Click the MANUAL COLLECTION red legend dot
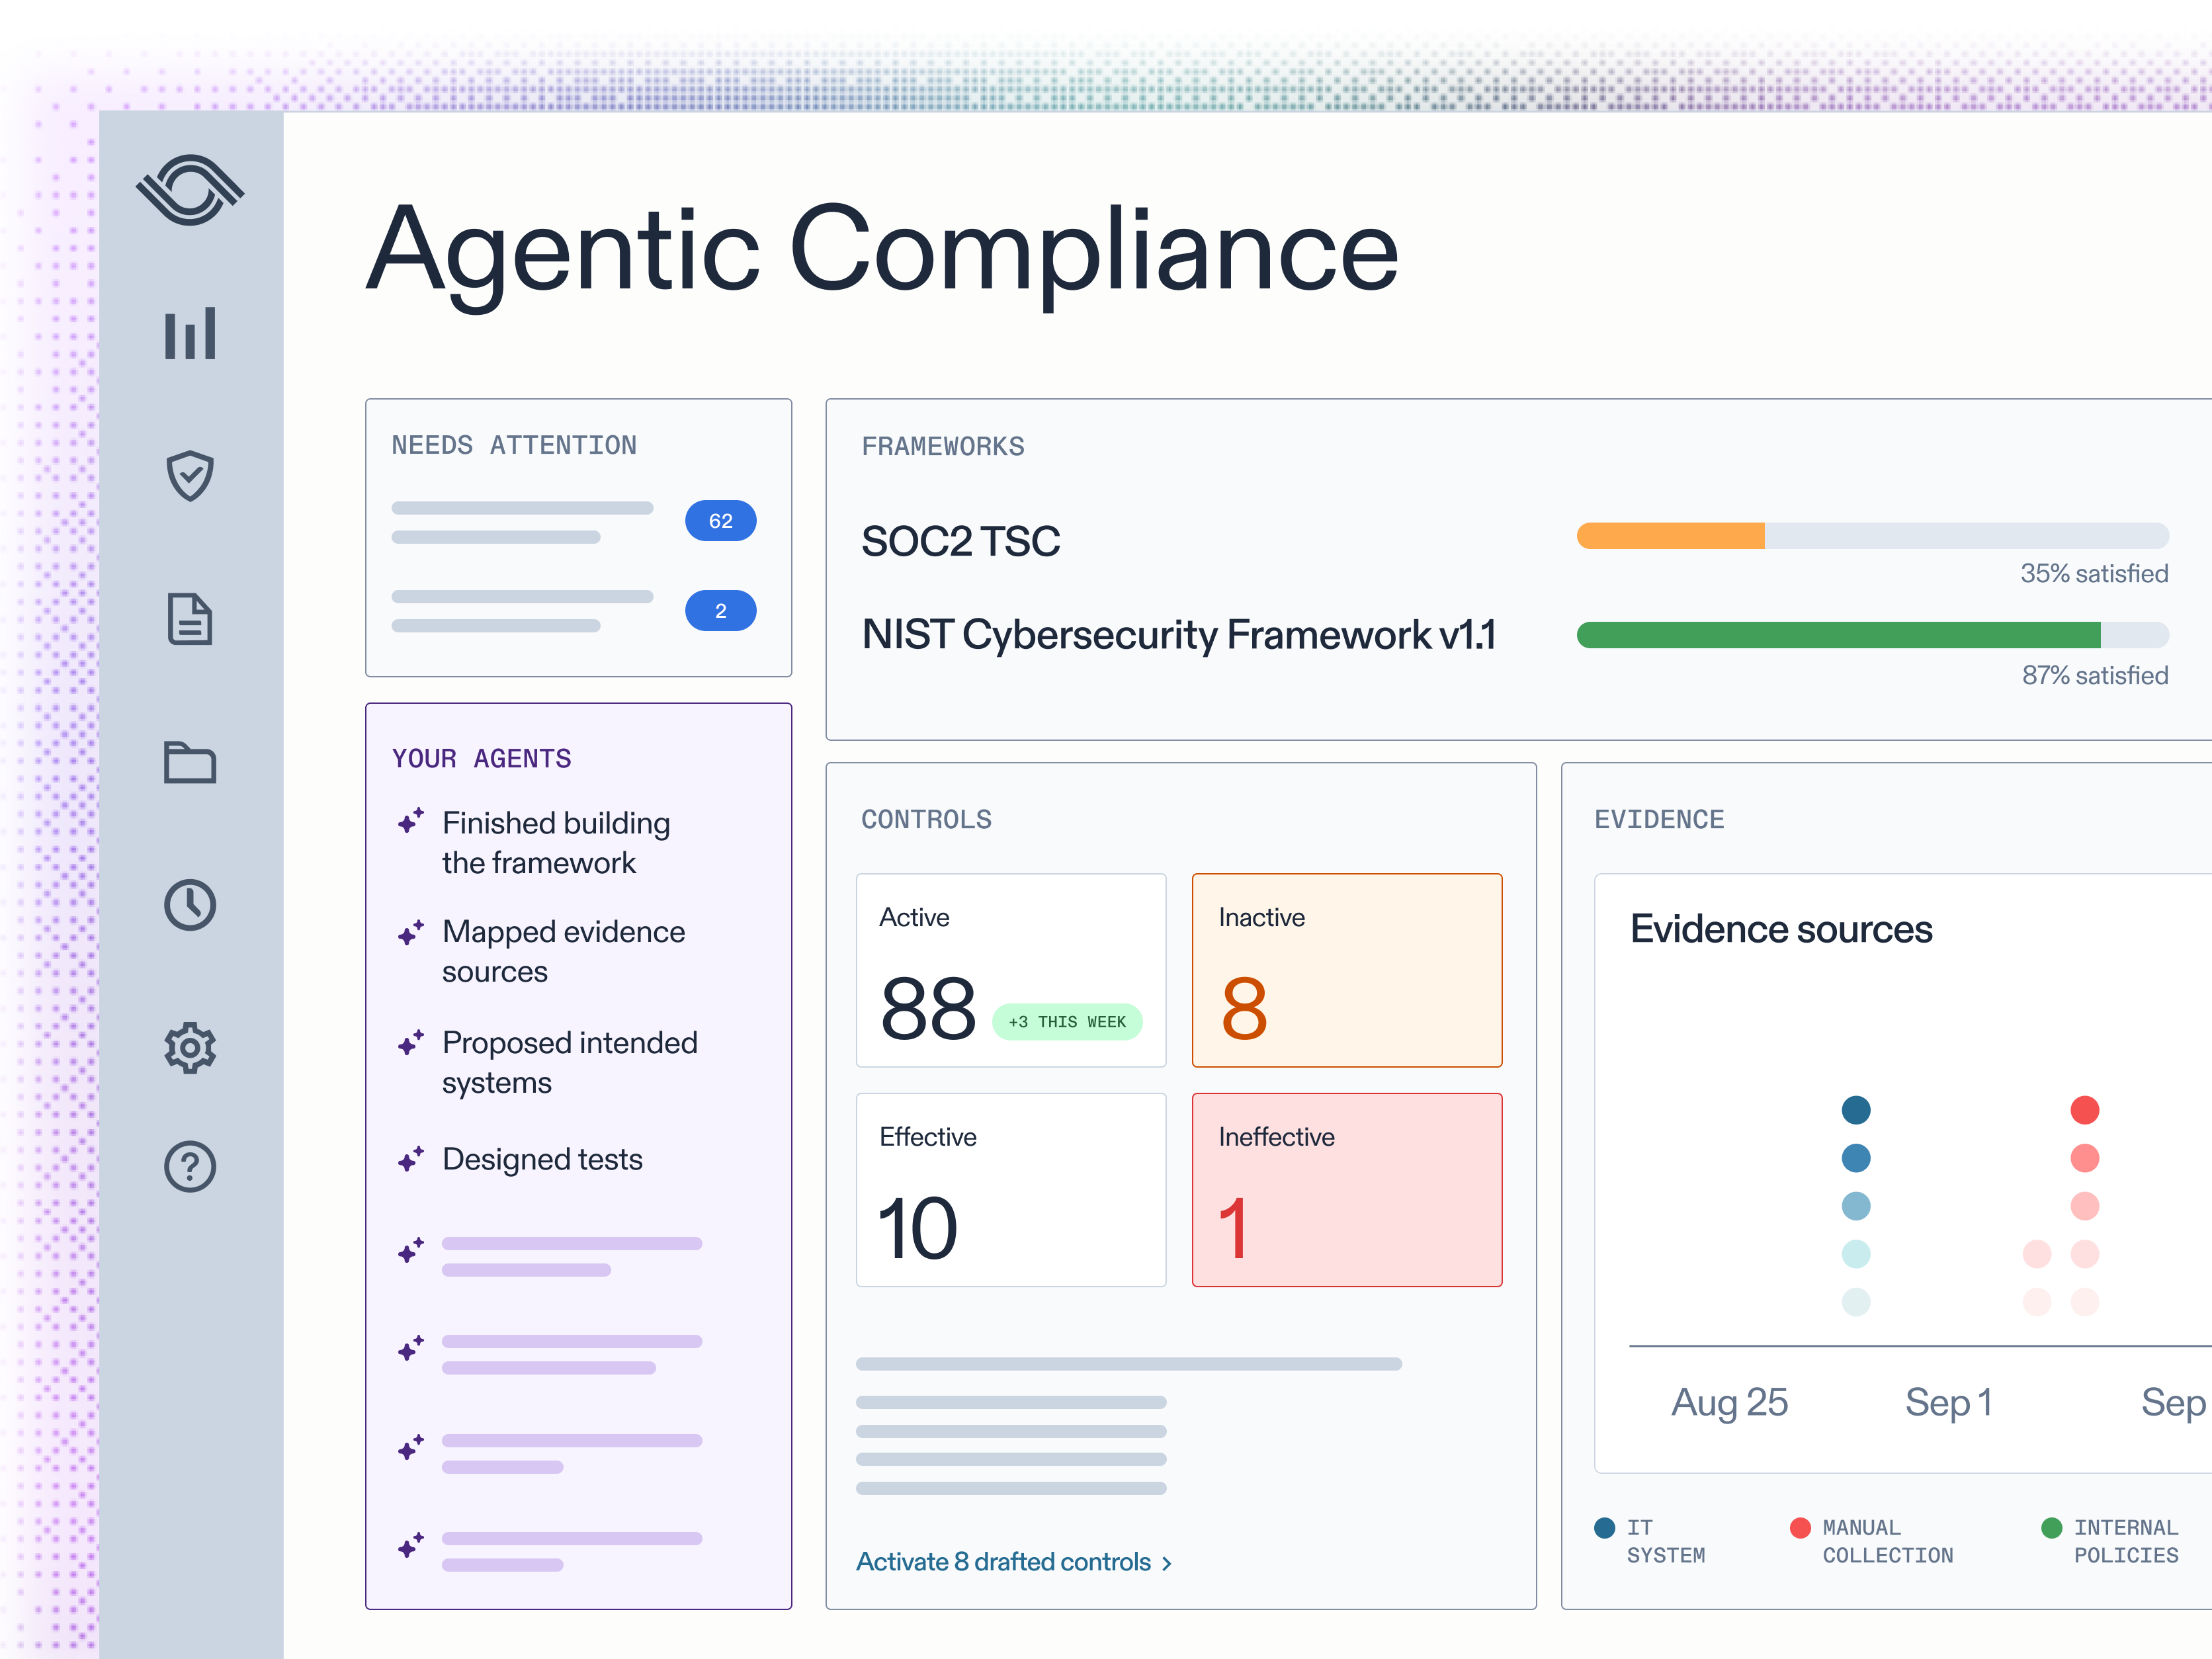Viewport: 2212px width, 1659px height. 1800,1528
